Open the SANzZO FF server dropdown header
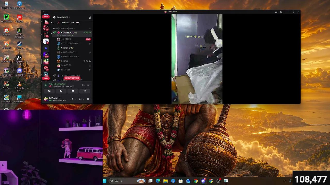This screenshot has width=330, height=185. coord(62,17)
